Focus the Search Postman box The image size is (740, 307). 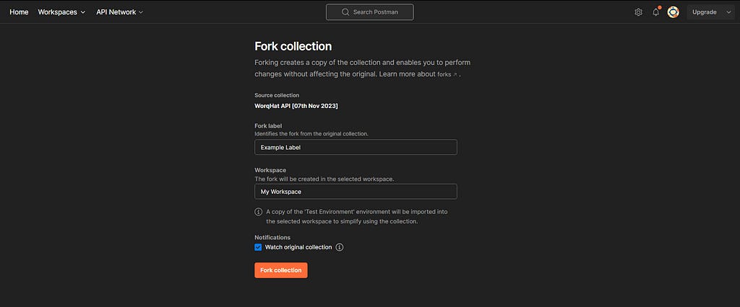pyautogui.click(x=369, y=12)
